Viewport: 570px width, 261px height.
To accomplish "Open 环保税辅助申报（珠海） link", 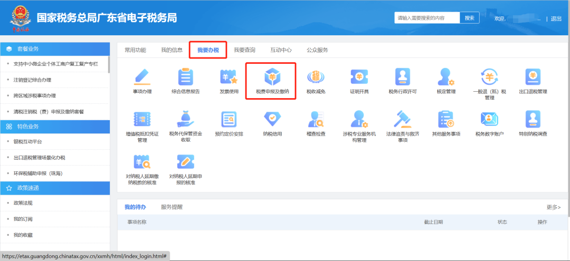I will tap(38, 173).
